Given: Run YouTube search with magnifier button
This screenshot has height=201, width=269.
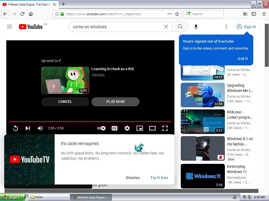Looking at the screenshot, I should [180, 27].
